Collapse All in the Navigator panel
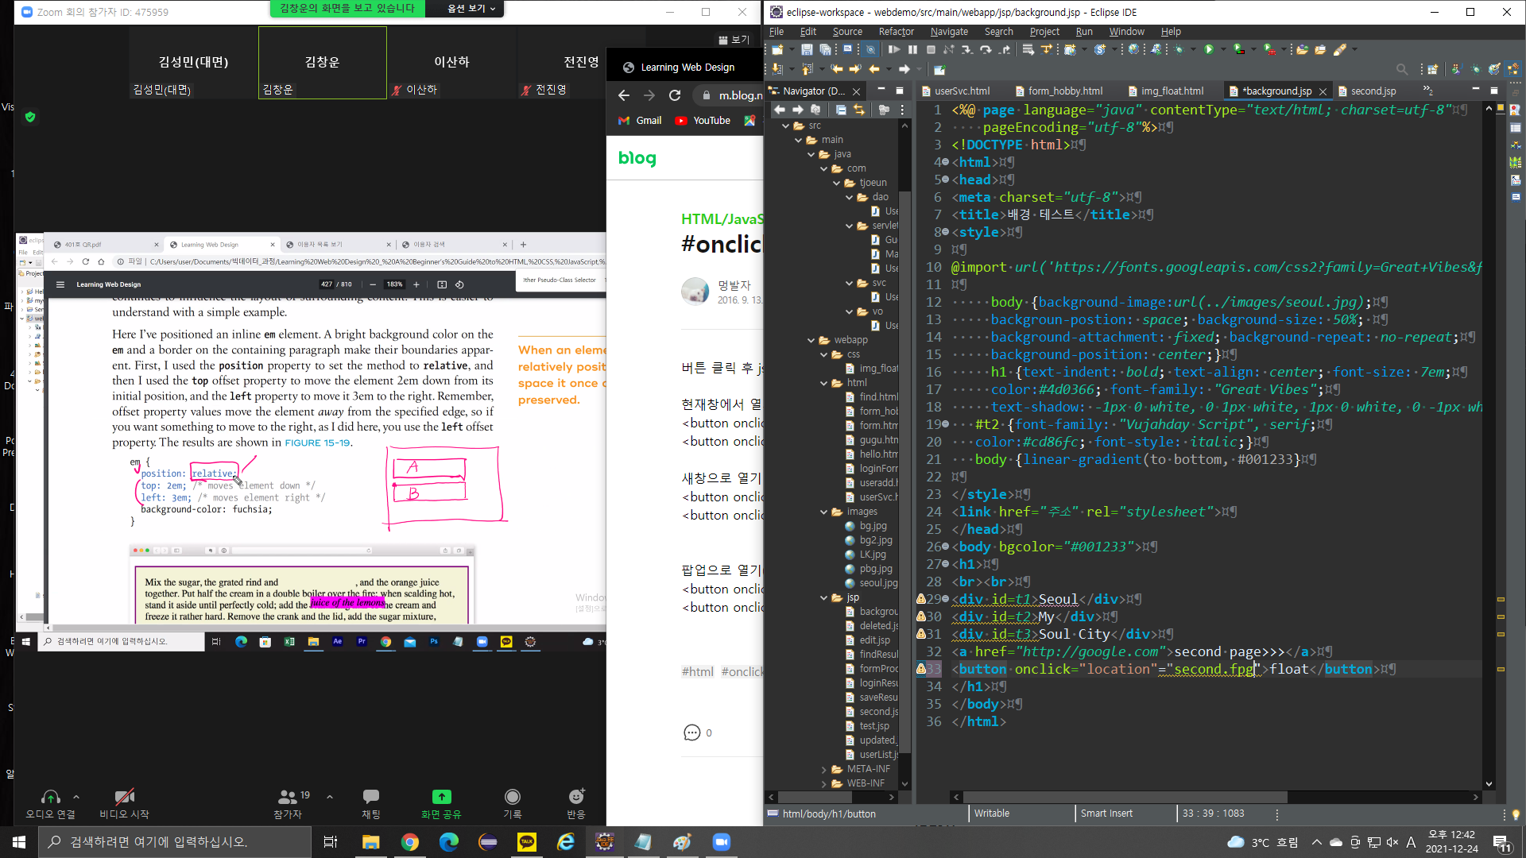This screenshot has width=1526, height=858. point(841,110)
